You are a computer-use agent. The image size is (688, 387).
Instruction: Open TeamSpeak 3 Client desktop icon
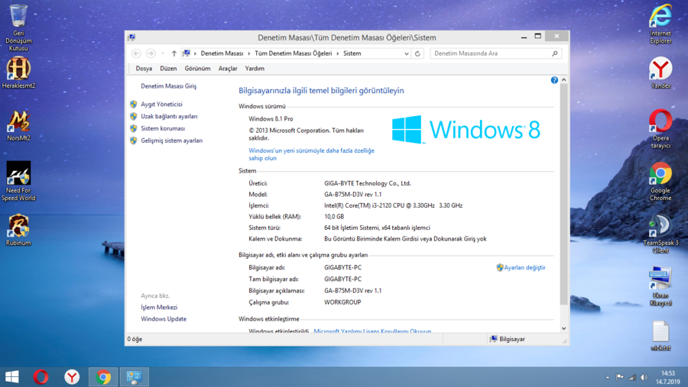click(x=660, y=229)
